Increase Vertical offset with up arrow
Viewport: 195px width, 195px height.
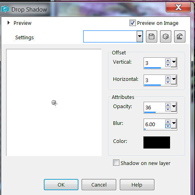click(168, 60)
